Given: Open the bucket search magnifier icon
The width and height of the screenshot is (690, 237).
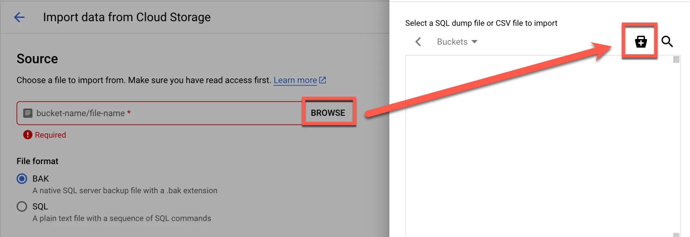Looking at the screenshot, I should click(667, 42).
